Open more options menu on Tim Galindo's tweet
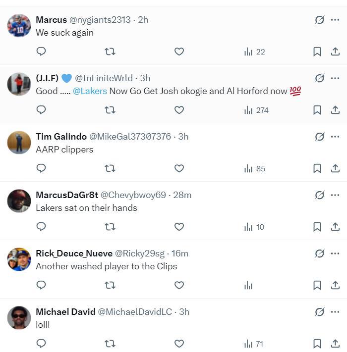Viewport: 347px width, 352px height. click(x=335, y=137)
